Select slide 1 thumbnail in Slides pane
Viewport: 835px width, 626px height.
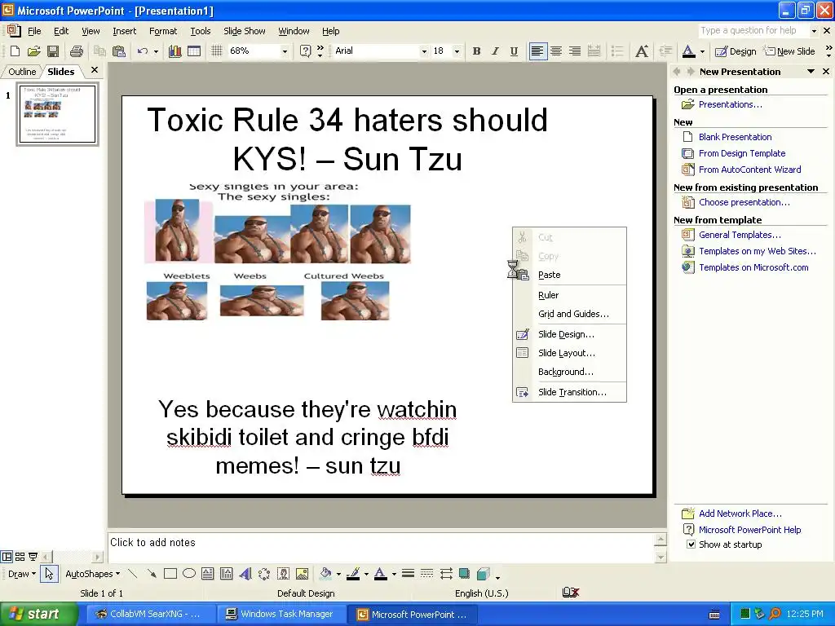[58, 114]
